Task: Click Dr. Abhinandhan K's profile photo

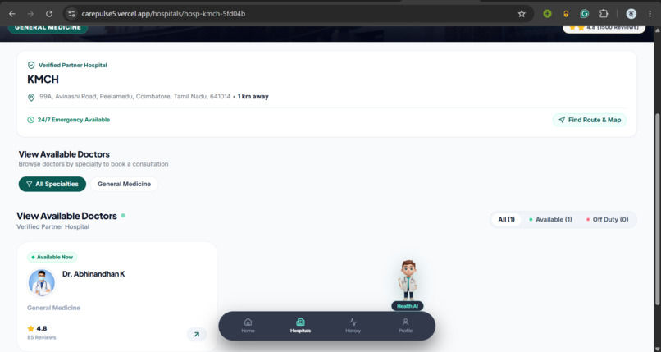Action: 41,283
